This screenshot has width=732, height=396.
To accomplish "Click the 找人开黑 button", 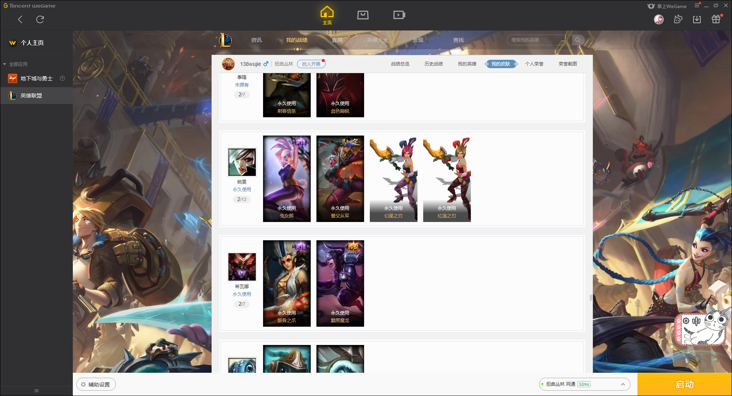I will [311, 64].
